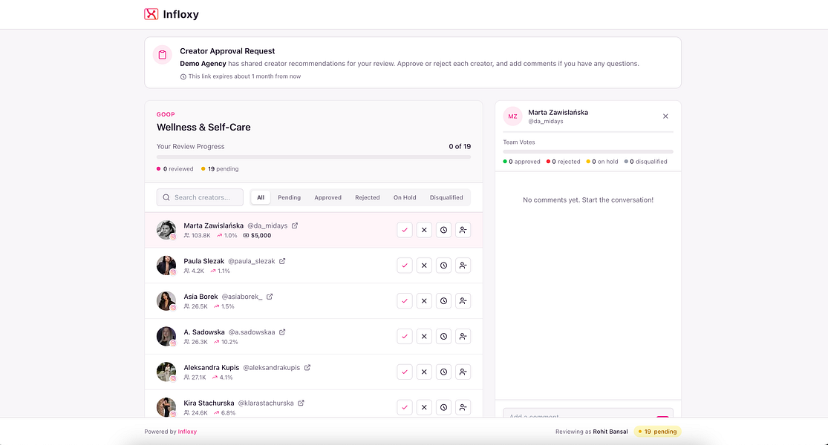Reject Kira Stachurska with the X icon
Image resolution: width=828 pixels, height=445 pixels.
(424, 407)
